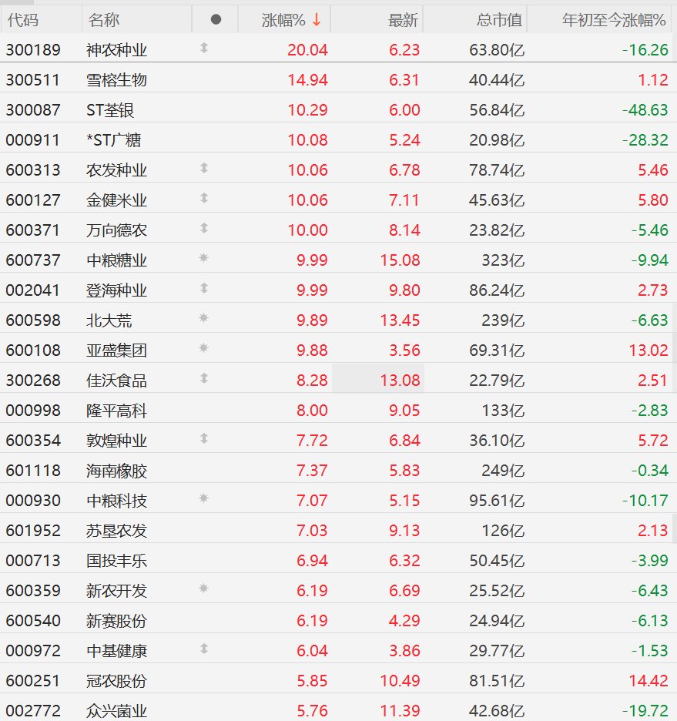Click the 年初至今涨幅% column header

point(614,20)
